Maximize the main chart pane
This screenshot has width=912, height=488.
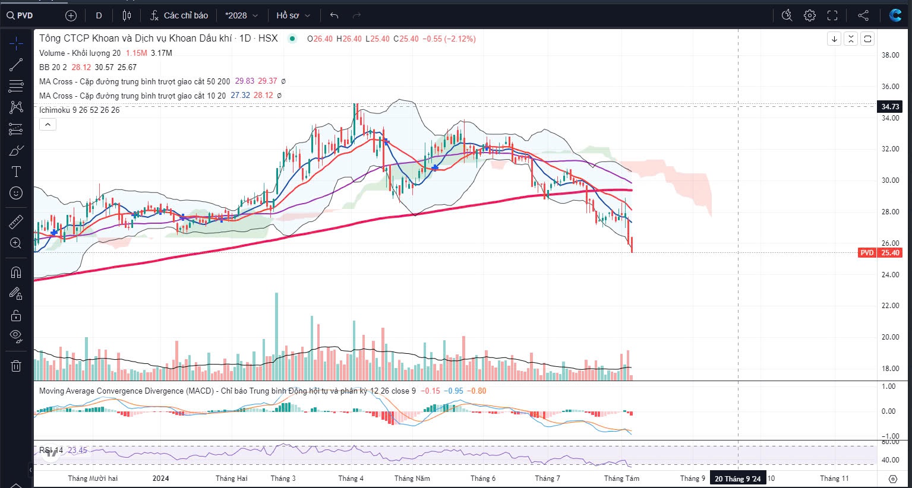point(867,39)
